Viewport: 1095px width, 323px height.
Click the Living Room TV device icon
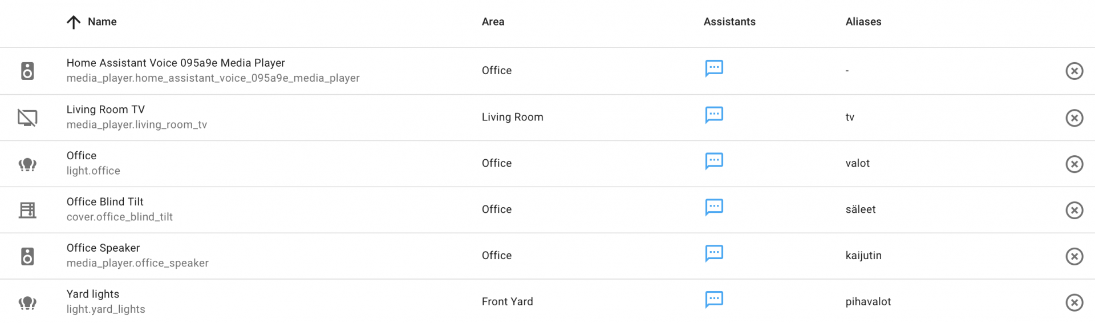[27, 118]
